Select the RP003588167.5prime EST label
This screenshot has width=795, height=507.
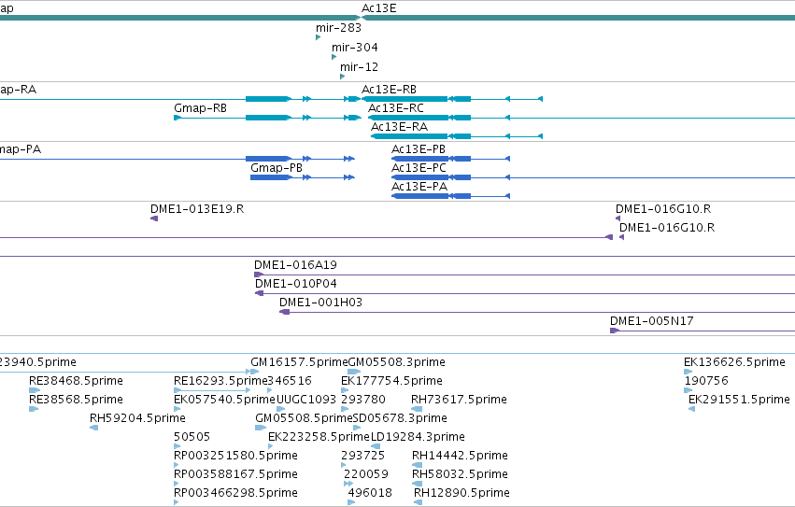pos(235,475)
